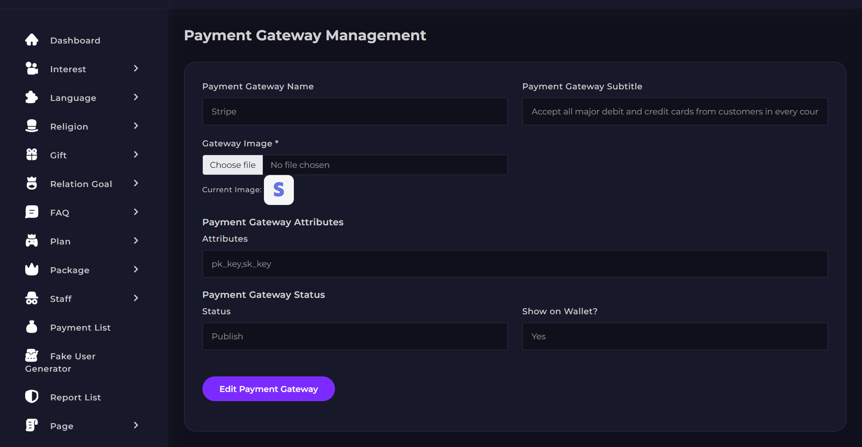Click the Interest sidebar icon
This screenshot has height=447, width=862.
pos(32,69)
